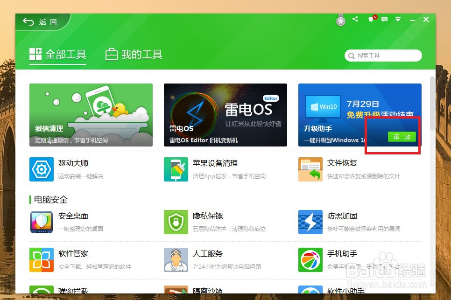Click the 手机助手 title text
The height and width of the screenshot is (300, 451).
[x=342, y=253]
